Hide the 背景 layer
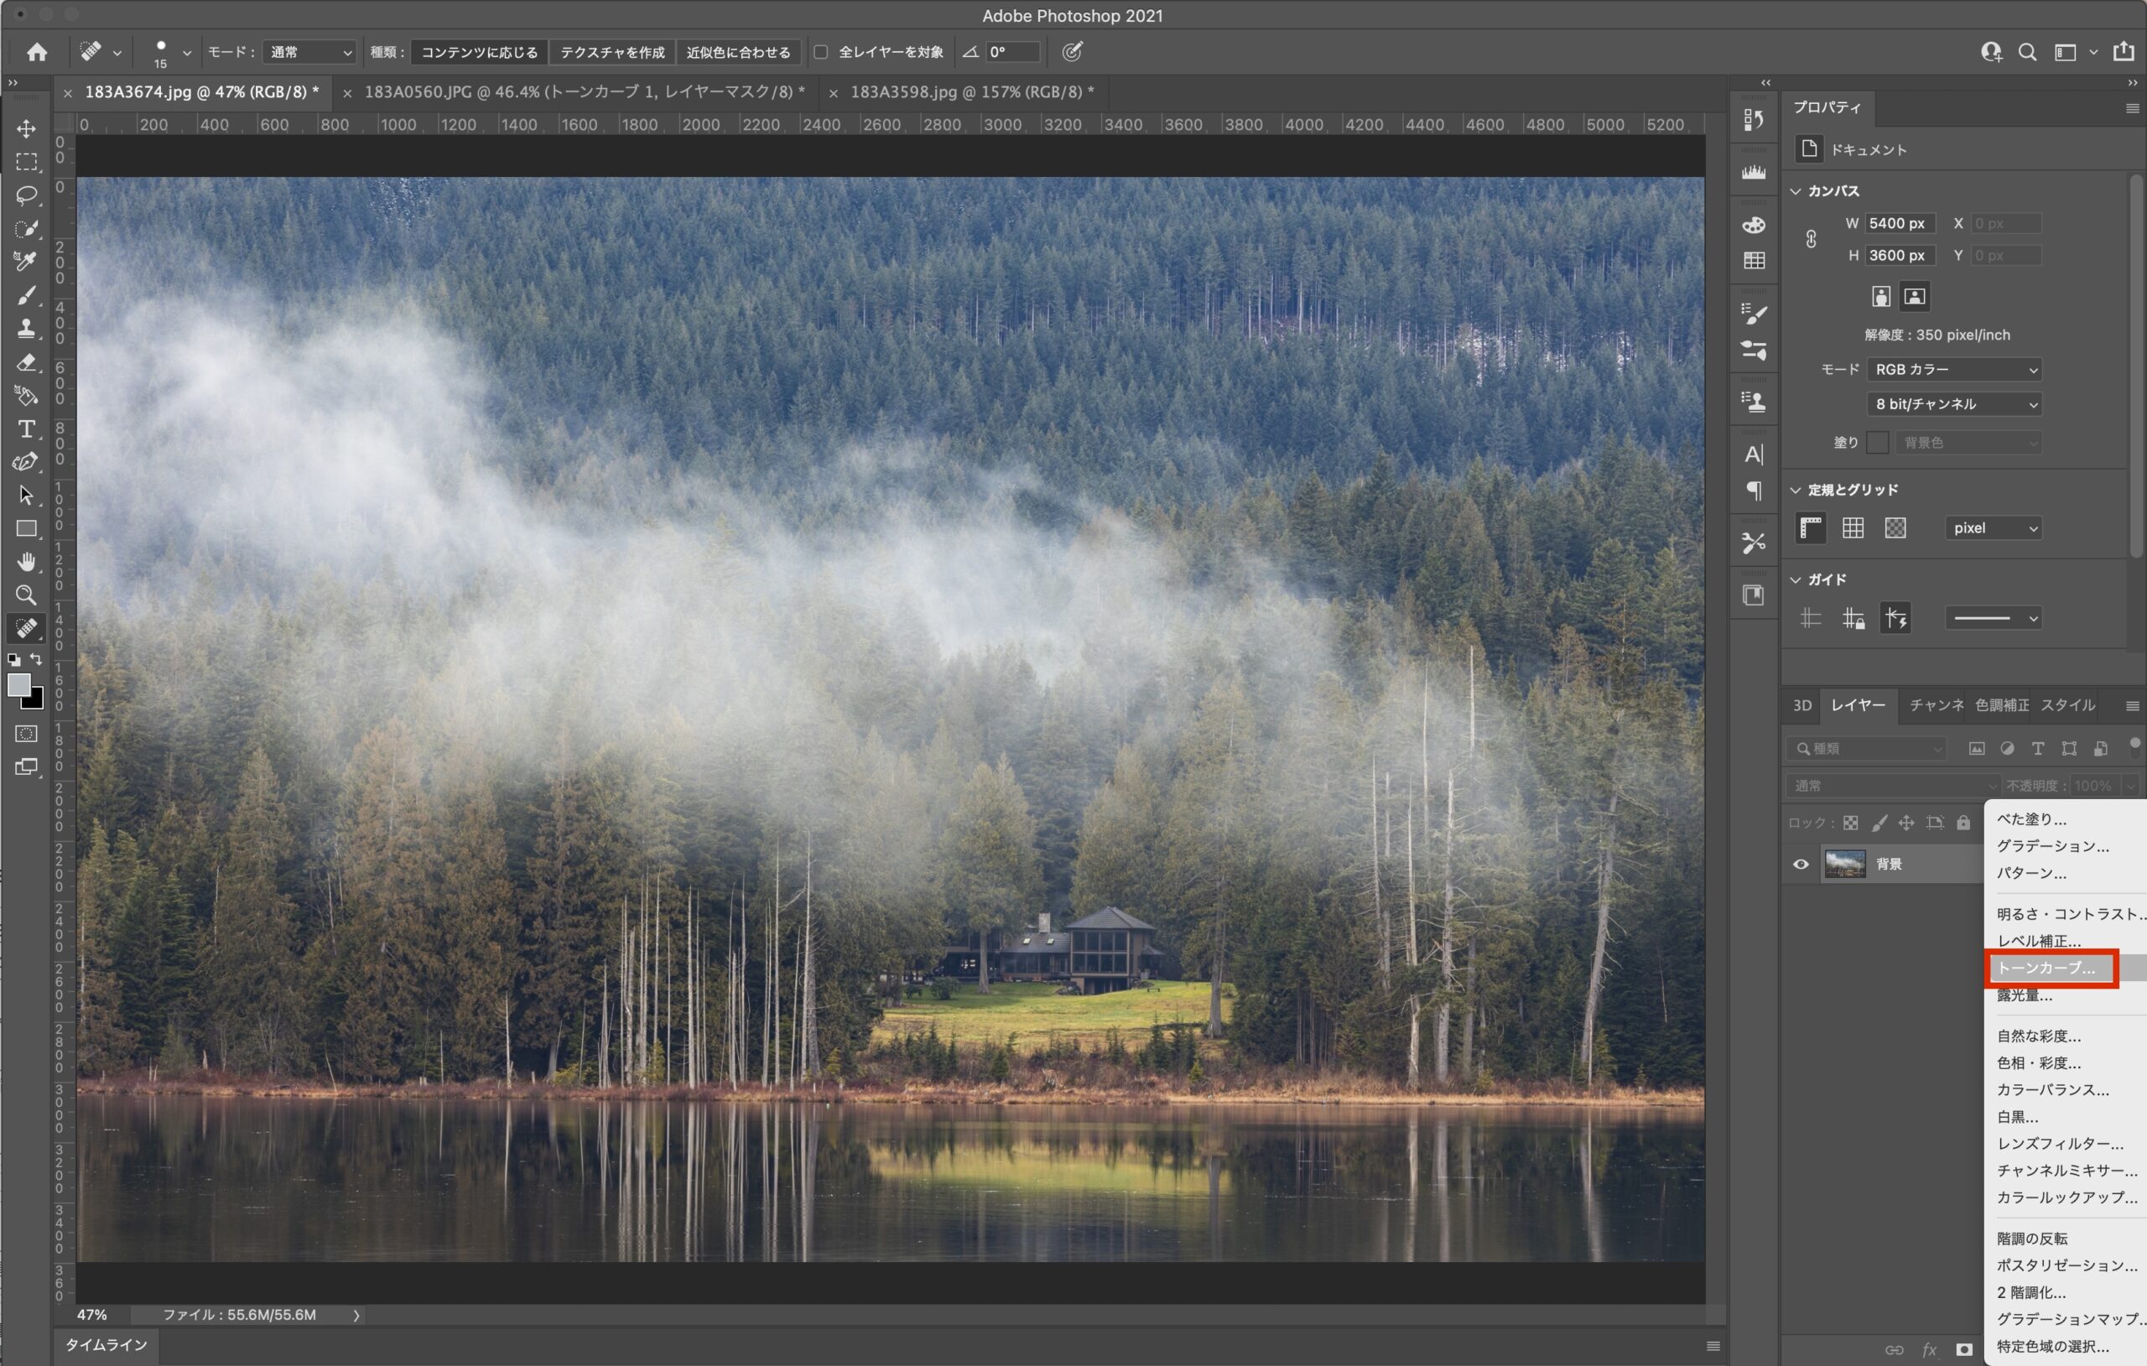Viewport: 2147px width, 1366px height. [x=1800, y=863]
